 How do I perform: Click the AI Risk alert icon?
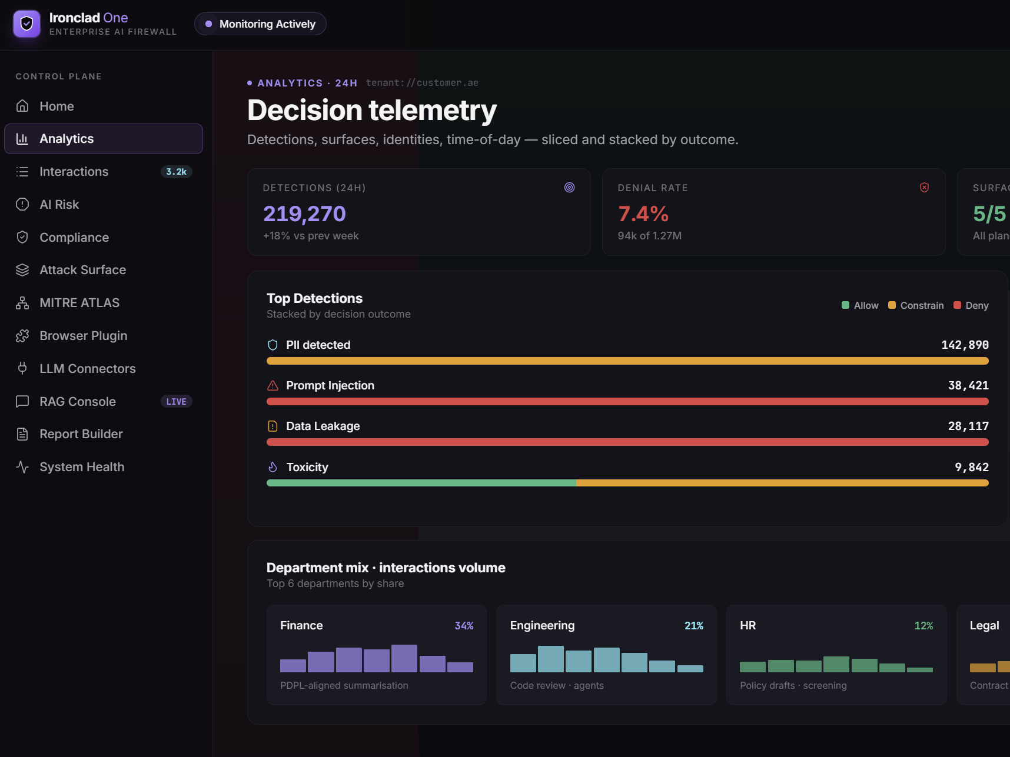point(22,204)
